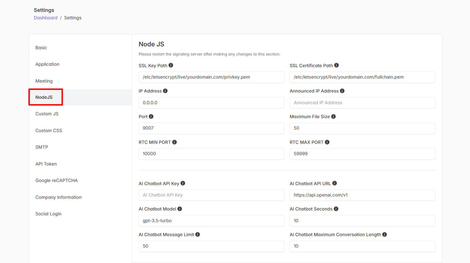This screenshot has width=470, height=263.
Task: Focus the Announced IP Address field
Action: 362,103
